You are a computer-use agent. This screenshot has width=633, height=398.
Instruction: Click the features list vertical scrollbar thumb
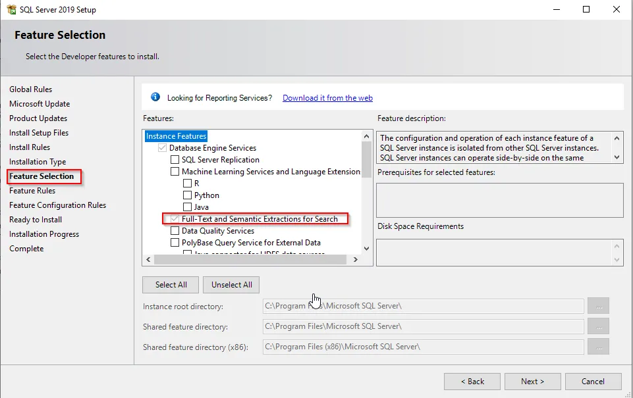(x=366, y=159)
